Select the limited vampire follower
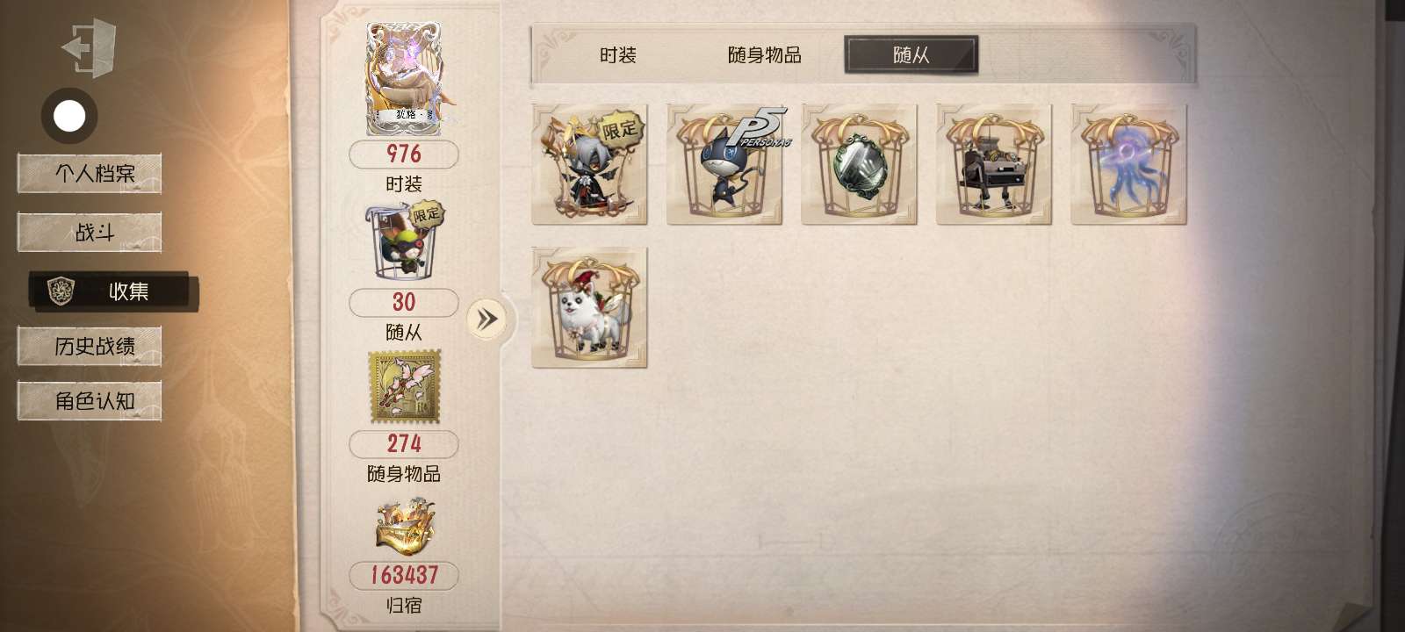The height and width of the screenshot is (632, 1405). point(589,164)
